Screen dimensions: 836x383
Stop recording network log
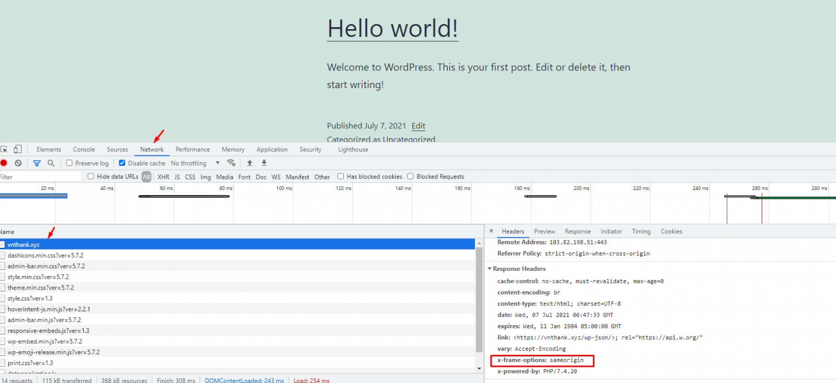[4, 163]
